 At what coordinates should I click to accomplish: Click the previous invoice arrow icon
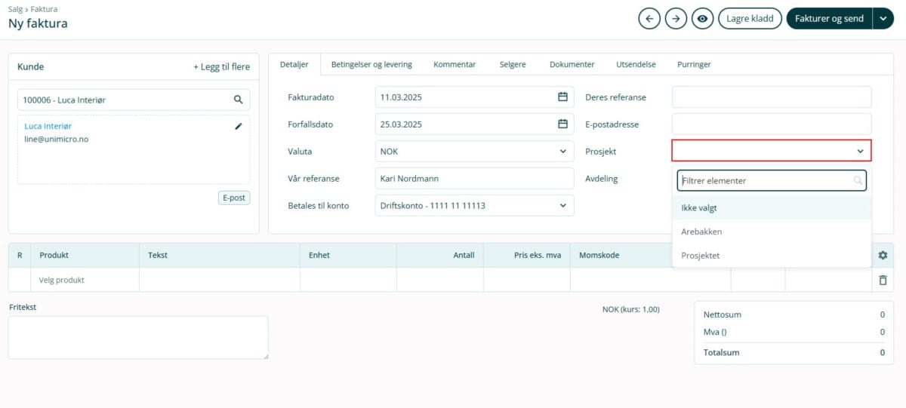tap(649, 19)
